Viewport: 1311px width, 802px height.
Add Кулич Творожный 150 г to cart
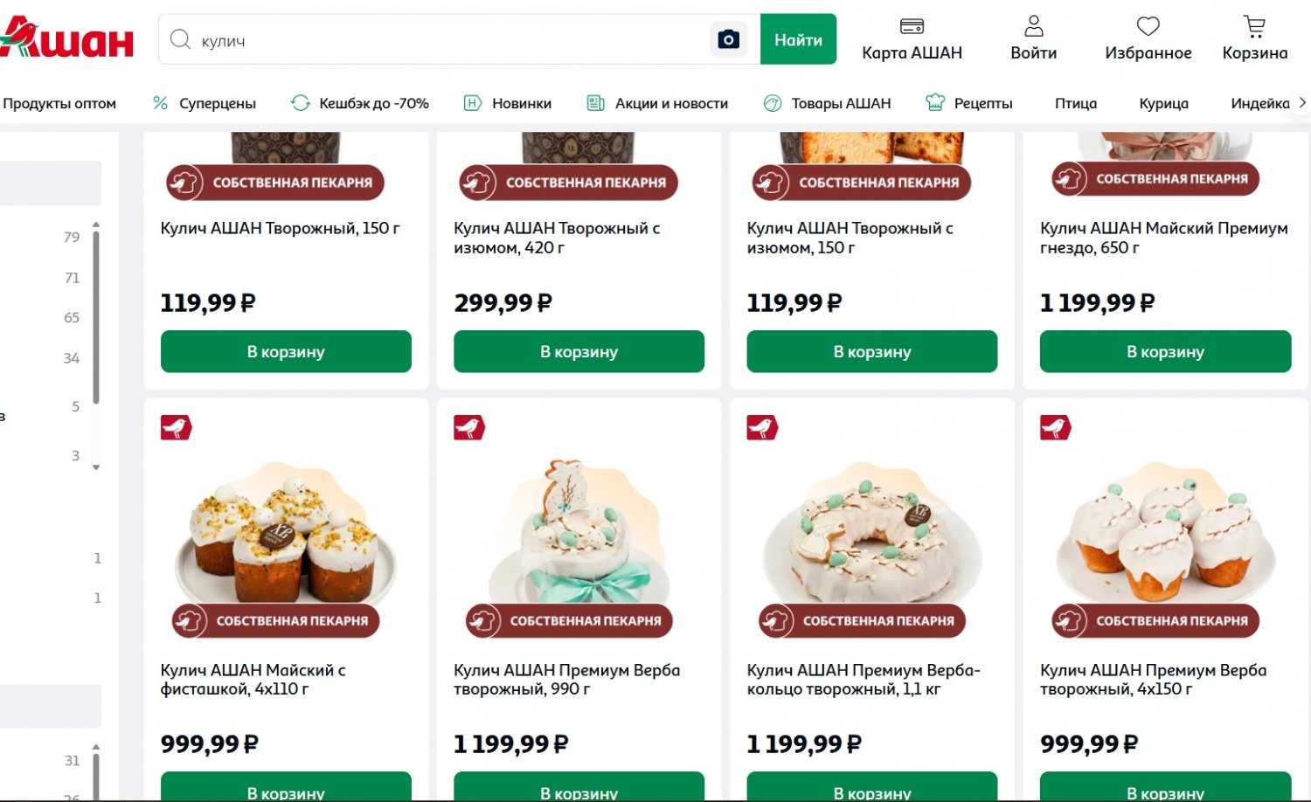286,351
